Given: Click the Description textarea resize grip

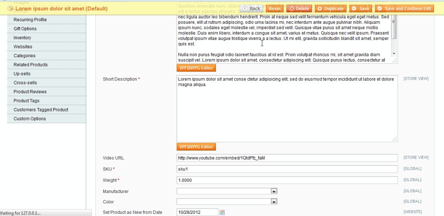Looking at the screenshot, I should [x=395, y=60].
